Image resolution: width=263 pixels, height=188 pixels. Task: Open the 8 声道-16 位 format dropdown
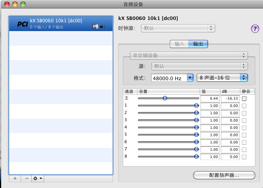222,78
